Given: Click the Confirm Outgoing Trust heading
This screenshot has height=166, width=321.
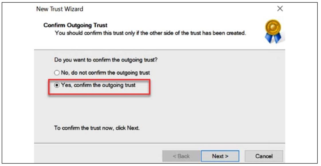Looking at the screenshot, I should (x=75, y=25).
